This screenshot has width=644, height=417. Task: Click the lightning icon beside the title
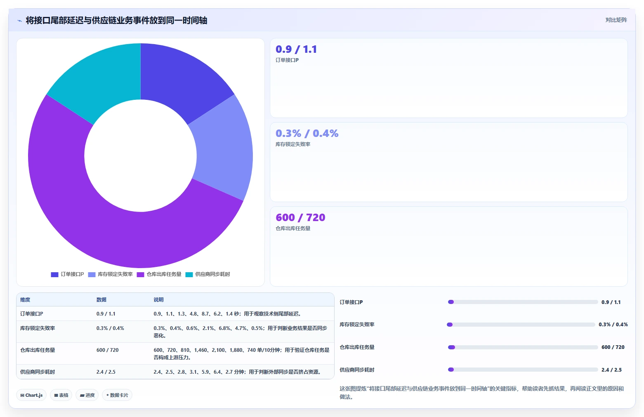(19, 21)
